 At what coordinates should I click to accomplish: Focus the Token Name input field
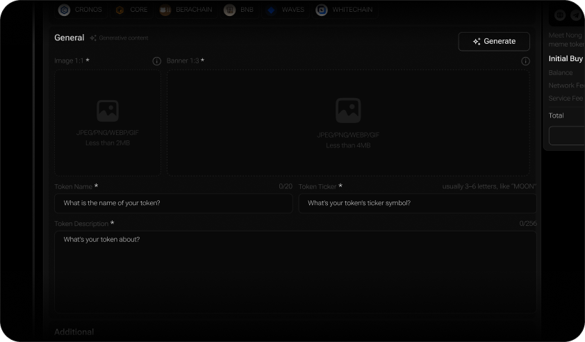174,203
